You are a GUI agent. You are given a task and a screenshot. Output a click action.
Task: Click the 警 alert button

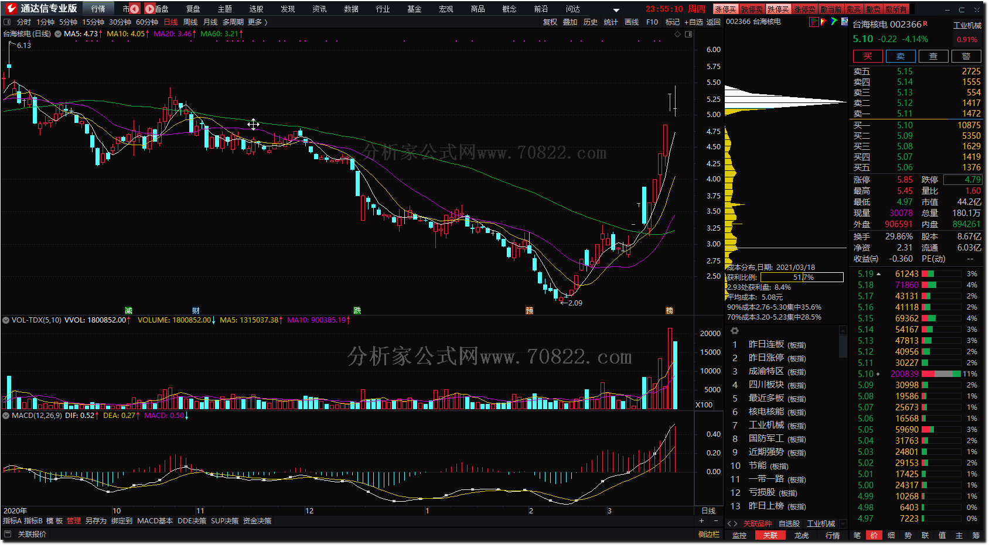point(966,56)
